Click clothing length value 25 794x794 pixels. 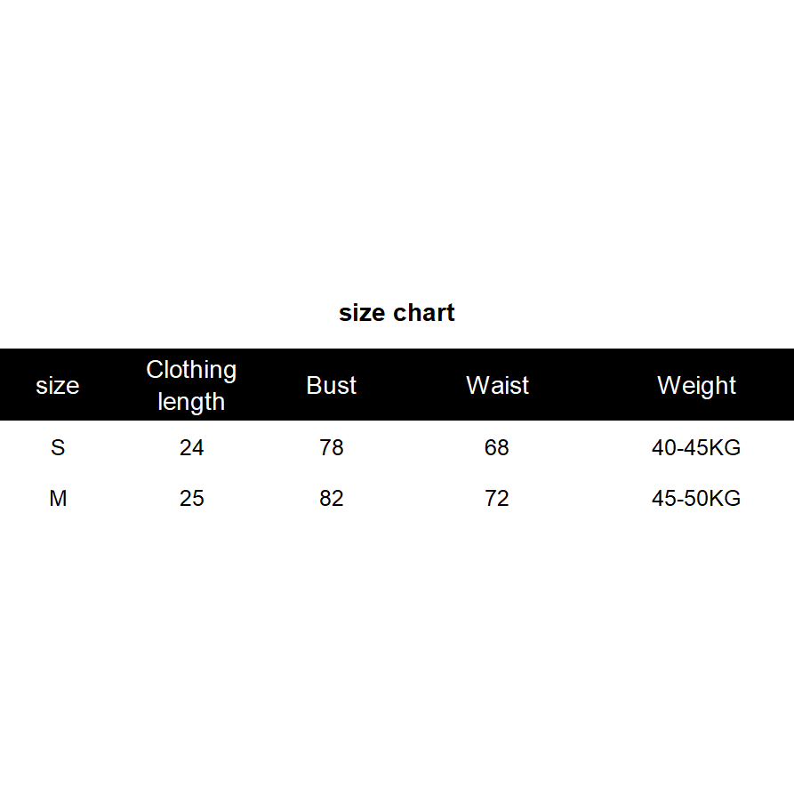coord(191,499)
